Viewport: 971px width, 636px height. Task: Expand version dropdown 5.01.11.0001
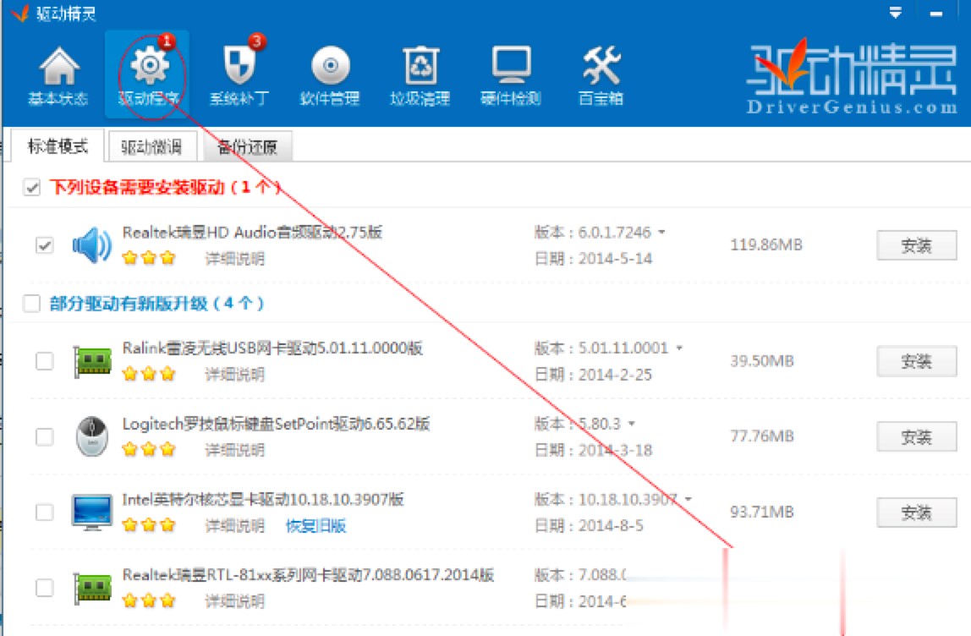[679, 348]
